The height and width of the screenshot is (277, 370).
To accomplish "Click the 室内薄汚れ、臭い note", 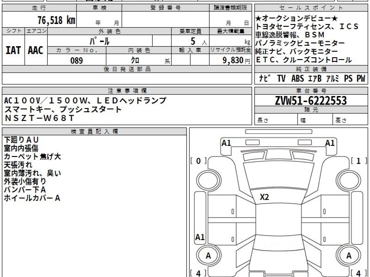I will 32,173.
